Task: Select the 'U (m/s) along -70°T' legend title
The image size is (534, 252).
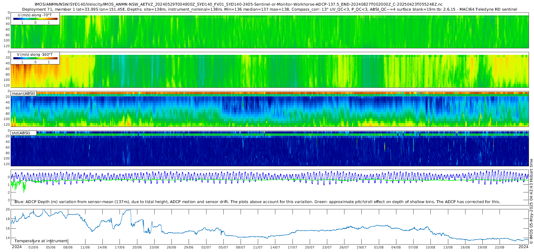Action: pyautogui.click(x=35, y=15)
